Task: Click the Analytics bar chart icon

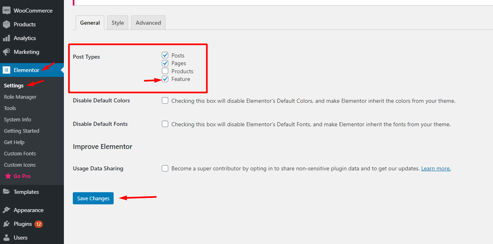Action: coord(6,38)
